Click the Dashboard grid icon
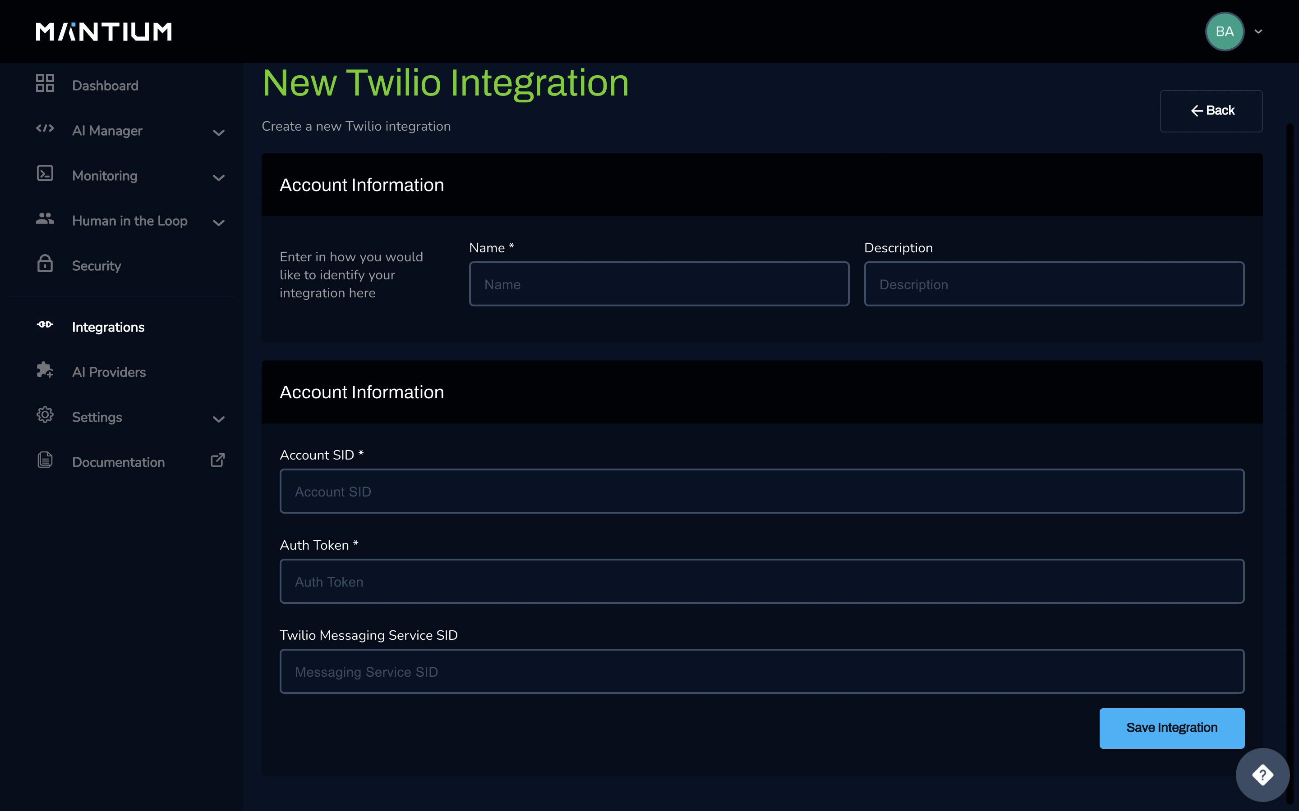The image size is (1299, 811). point(45,84)
